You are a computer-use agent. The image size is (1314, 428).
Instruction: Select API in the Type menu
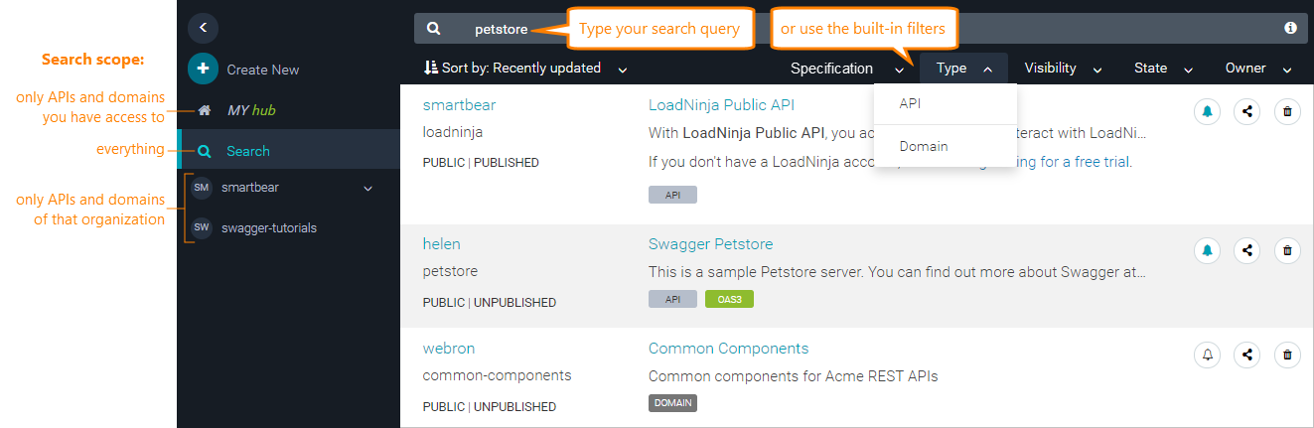tap(910, 103)
